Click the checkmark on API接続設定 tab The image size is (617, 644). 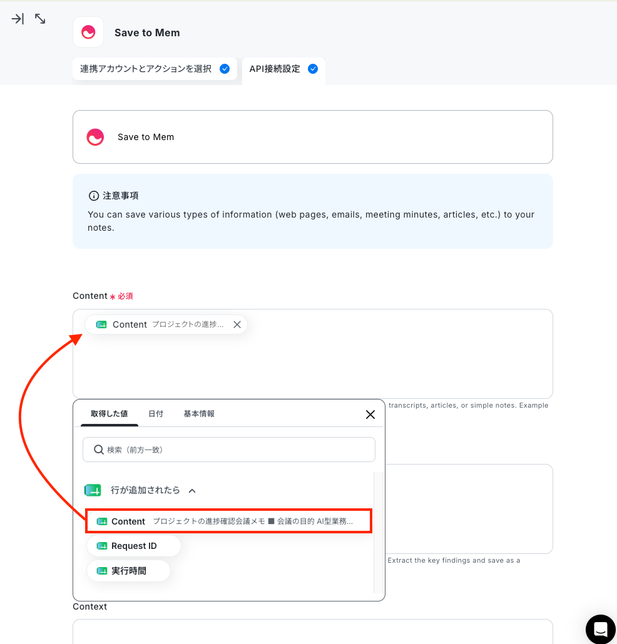[313, 69]
